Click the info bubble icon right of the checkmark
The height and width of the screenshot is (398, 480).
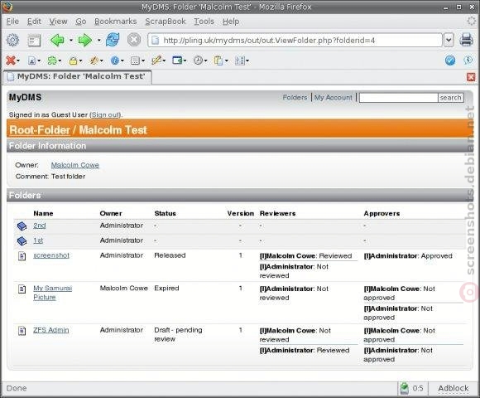pyautogui.click(x=468, y=60)
